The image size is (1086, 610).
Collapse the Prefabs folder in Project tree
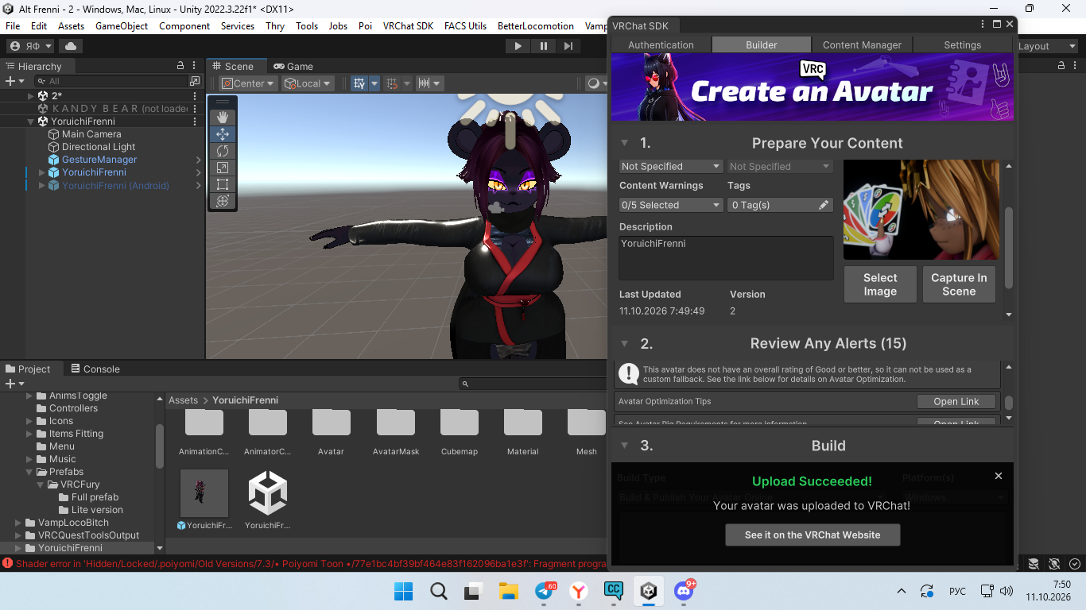pyautogui.click(x=30, y=472)
